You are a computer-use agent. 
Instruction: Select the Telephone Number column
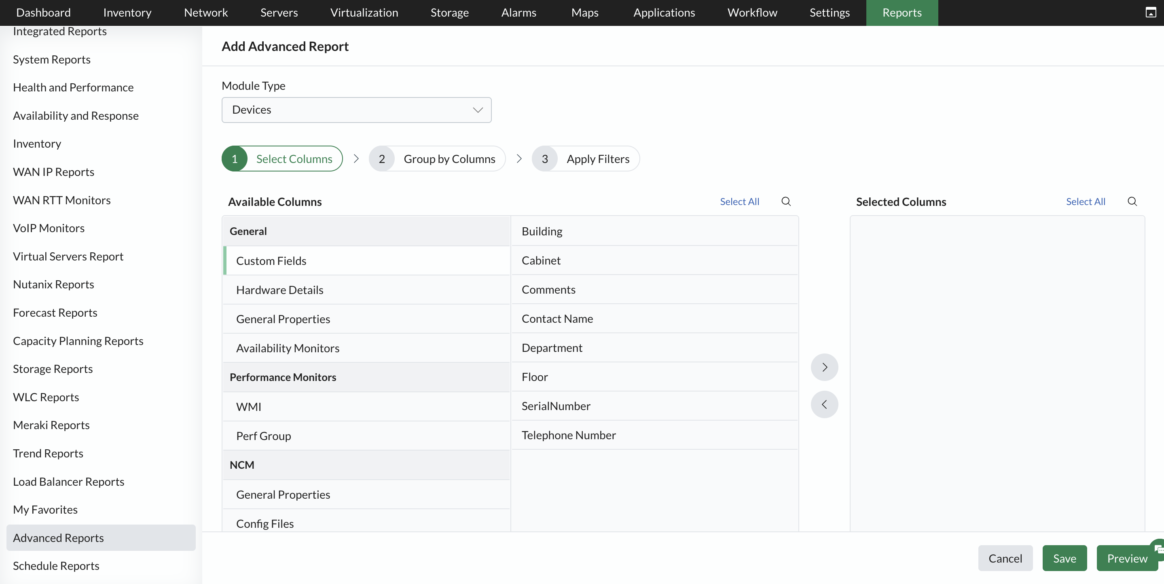655,435
